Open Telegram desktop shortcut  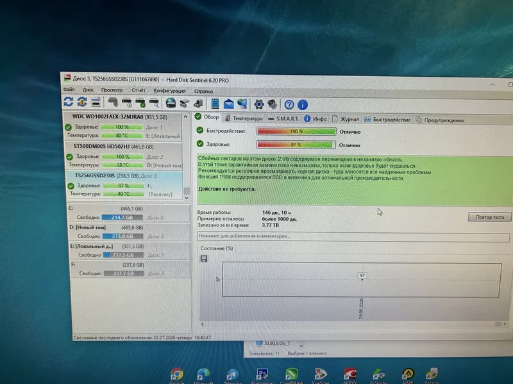233,374
